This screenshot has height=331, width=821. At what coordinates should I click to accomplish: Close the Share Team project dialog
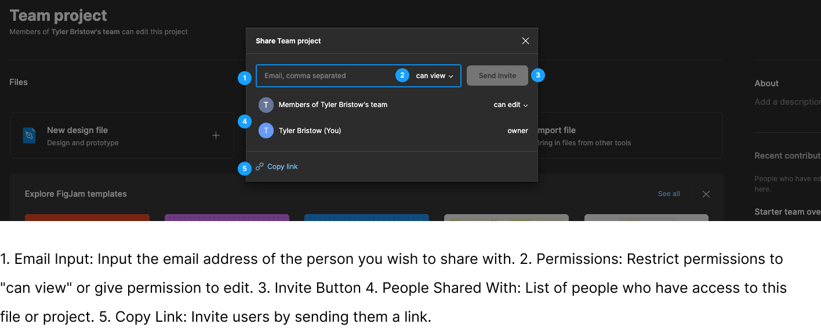pyautogui.click(x=525, y=41)
